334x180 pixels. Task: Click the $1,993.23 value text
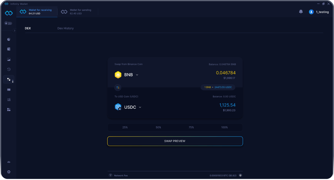[x=229, y=110]
